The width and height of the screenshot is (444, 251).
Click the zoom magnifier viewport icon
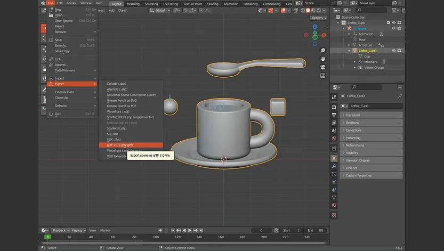click(x=322, y=51)
